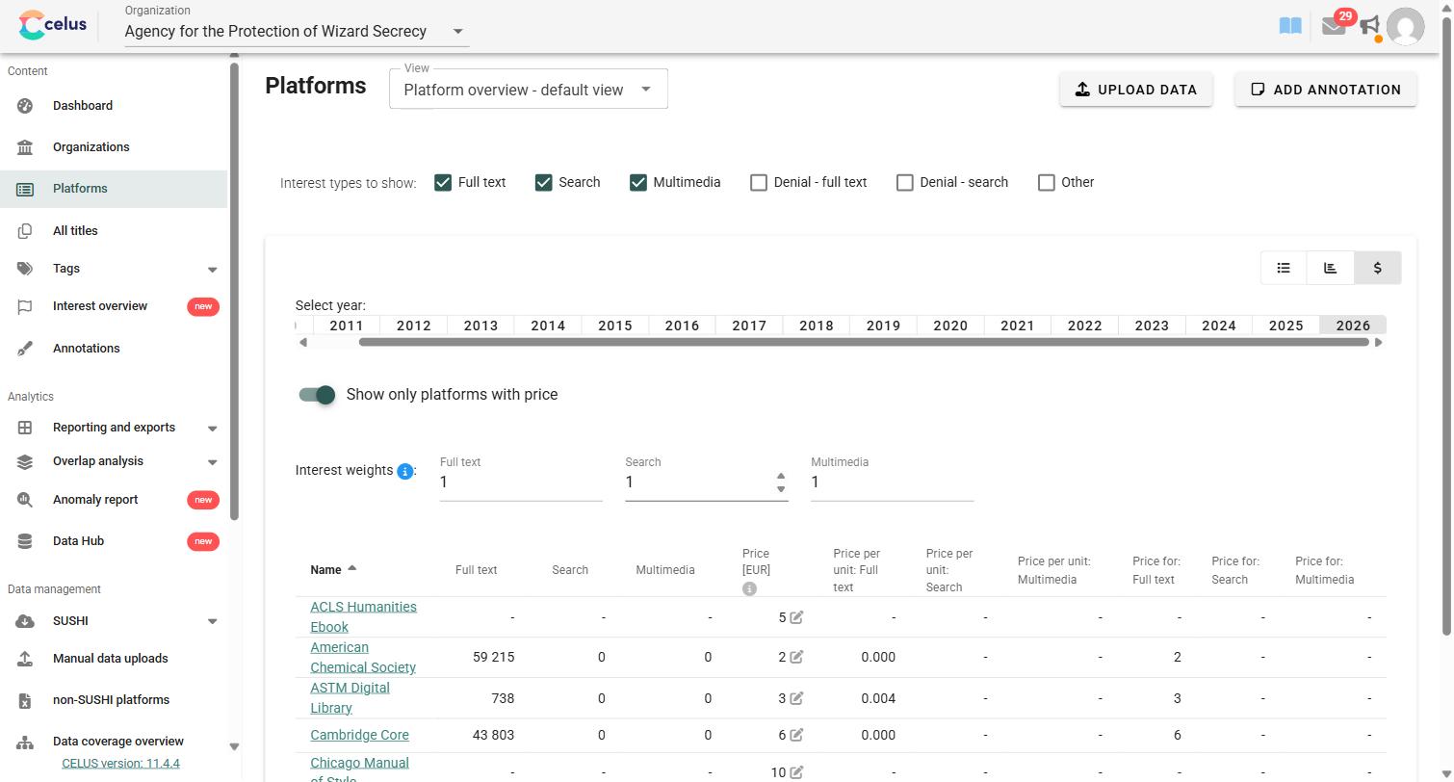Viewport: 1454px width, 782px height.
Task: Open CELUS version 11.4.4 link
Action: point(120,764)
